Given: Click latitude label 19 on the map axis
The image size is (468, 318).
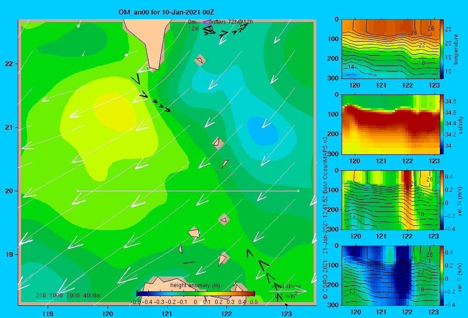Looking at the screenshot, I should [9, 254].
